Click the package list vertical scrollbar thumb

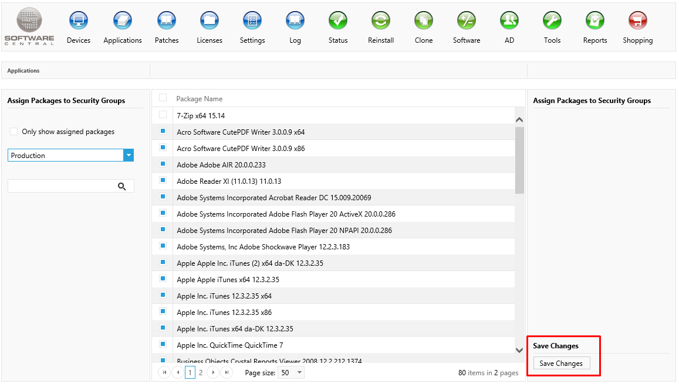519,159
